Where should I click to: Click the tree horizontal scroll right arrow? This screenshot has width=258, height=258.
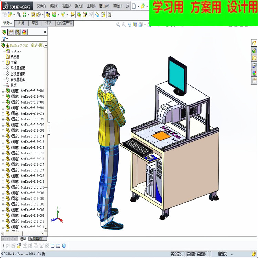[42, 234]
